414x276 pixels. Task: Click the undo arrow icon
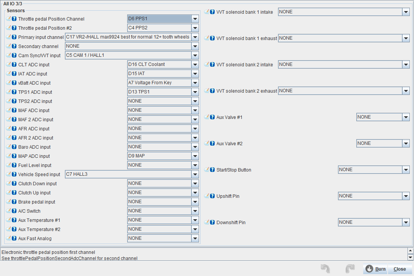pos(325,269)
